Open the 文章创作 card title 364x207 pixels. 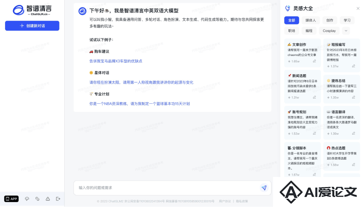click(299, 45)
